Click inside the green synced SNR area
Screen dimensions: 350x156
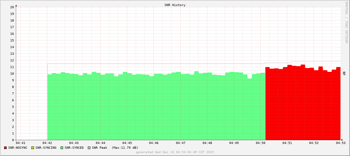155,108
